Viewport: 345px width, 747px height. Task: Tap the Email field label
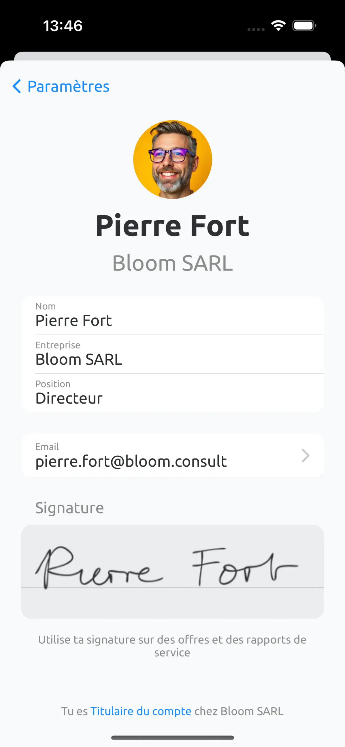(x=47, y=446)
